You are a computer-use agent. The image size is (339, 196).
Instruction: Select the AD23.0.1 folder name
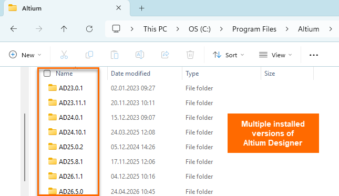click(71, 88)
